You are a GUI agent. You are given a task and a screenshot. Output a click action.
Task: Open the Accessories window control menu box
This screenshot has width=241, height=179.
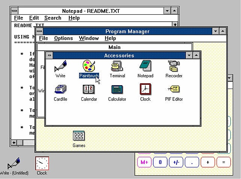tap(49, 55)
